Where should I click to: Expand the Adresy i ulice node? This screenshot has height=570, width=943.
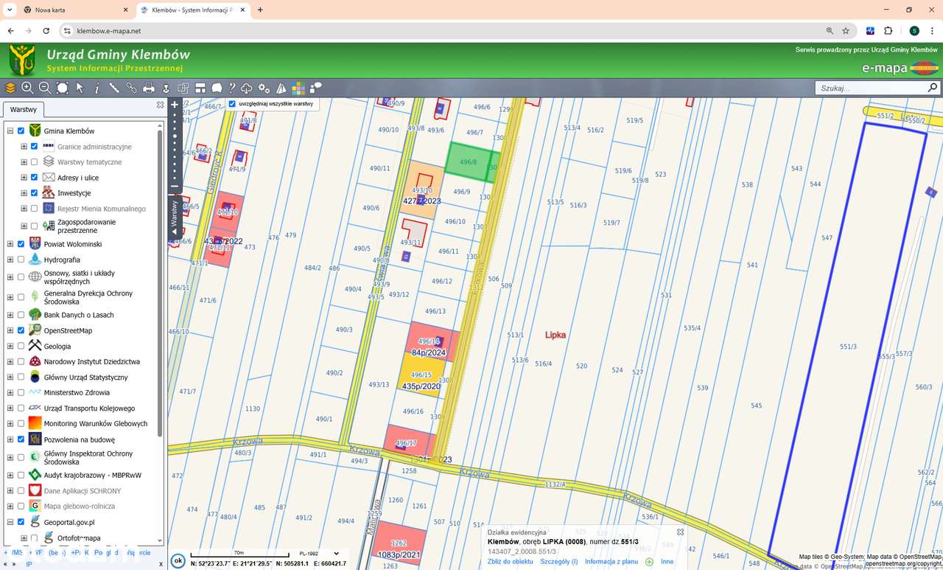(x=24, y=178)
